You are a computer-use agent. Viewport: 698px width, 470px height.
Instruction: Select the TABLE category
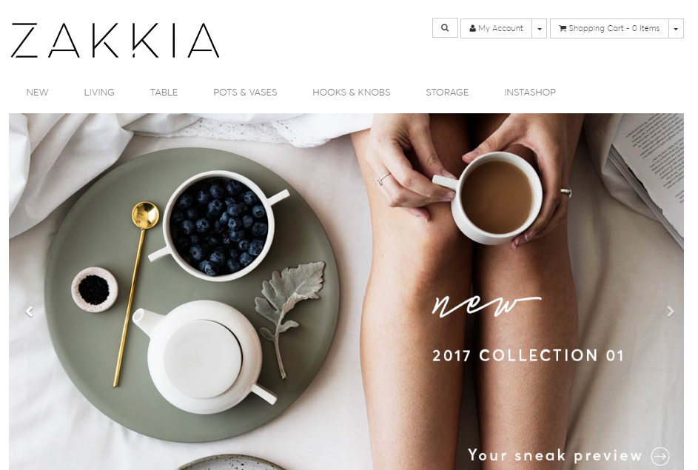click(164, 92)
